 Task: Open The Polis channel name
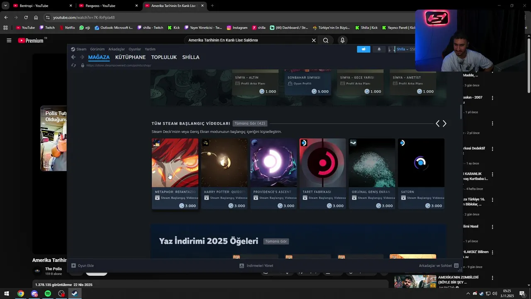(x=54, y=269)
